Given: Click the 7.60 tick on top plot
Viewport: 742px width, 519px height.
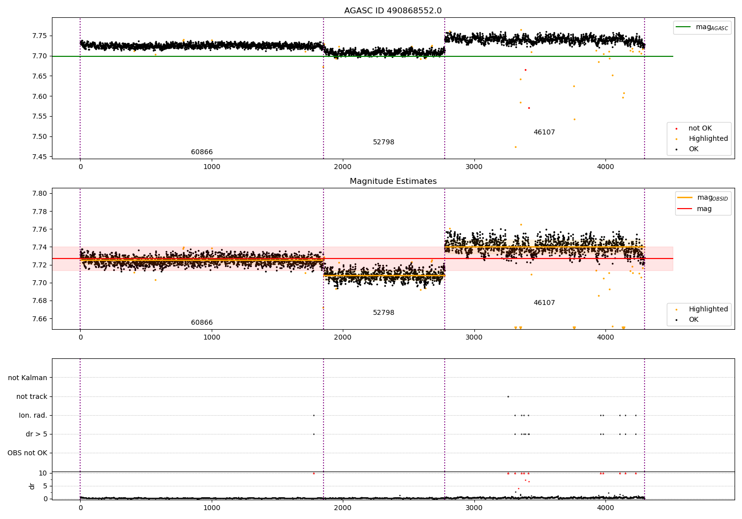Looking at the screenshot, I should pos(40,96).
